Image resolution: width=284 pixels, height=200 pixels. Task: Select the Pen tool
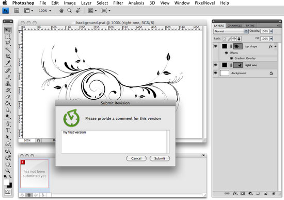8,124
